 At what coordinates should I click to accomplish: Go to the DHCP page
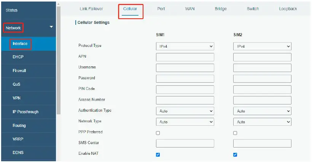(19, 57)
